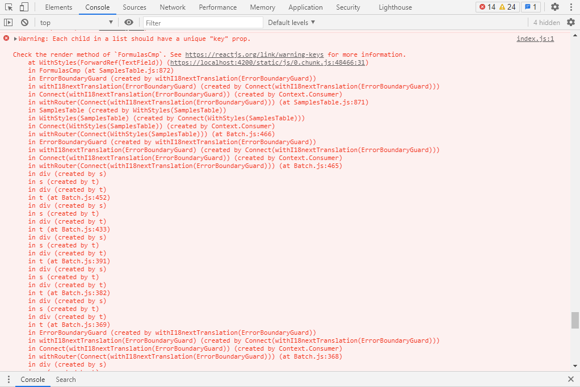Activate the inspect element picker icon
The width and height of the screenshot is (580, 387).
[9, 7]
